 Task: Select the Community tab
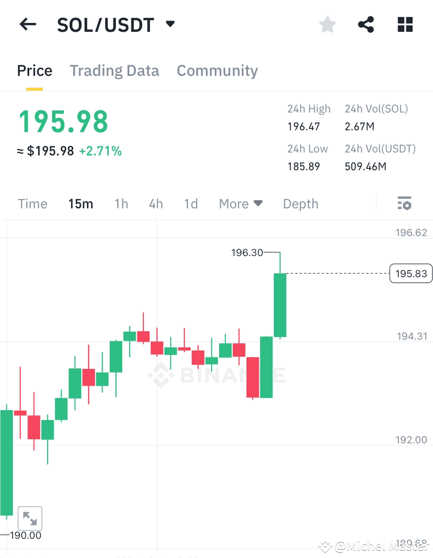218,71
